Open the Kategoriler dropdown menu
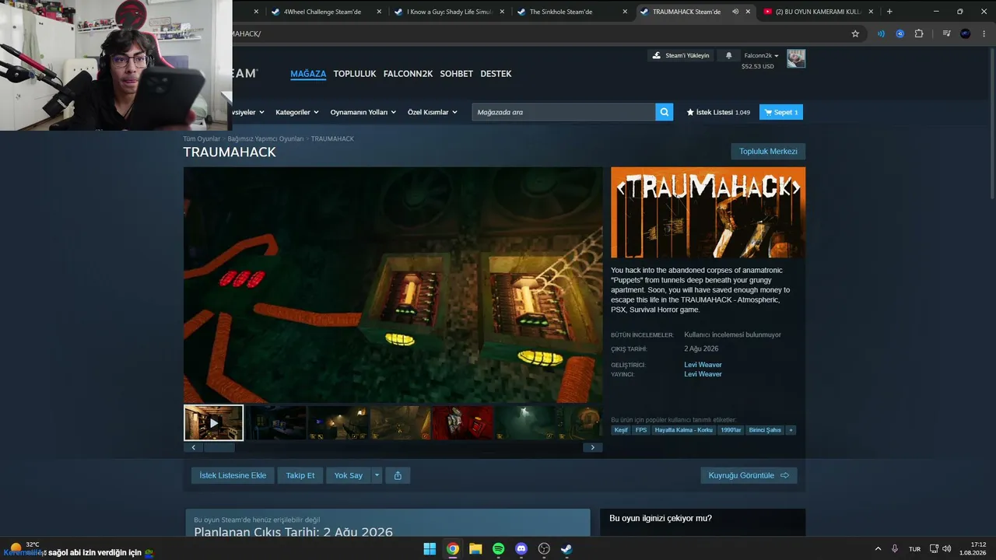This screenshot has height=560, width=996. point(297,112)
